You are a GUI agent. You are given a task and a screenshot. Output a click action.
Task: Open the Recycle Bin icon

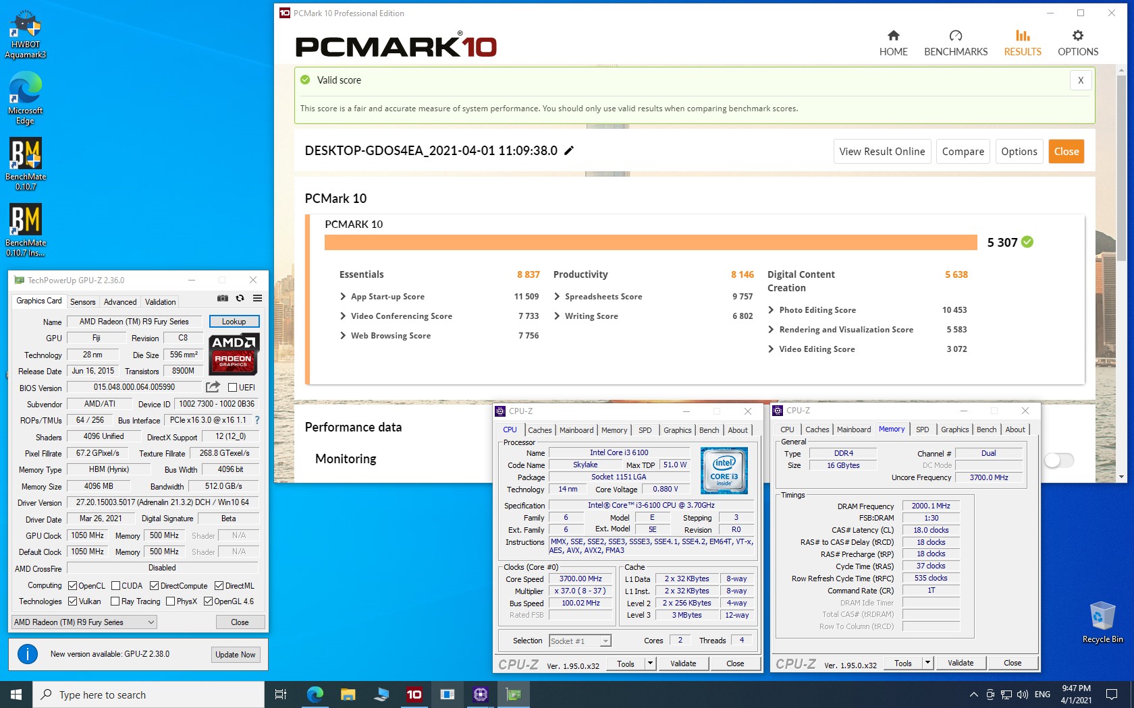(x=1102, y=622)
